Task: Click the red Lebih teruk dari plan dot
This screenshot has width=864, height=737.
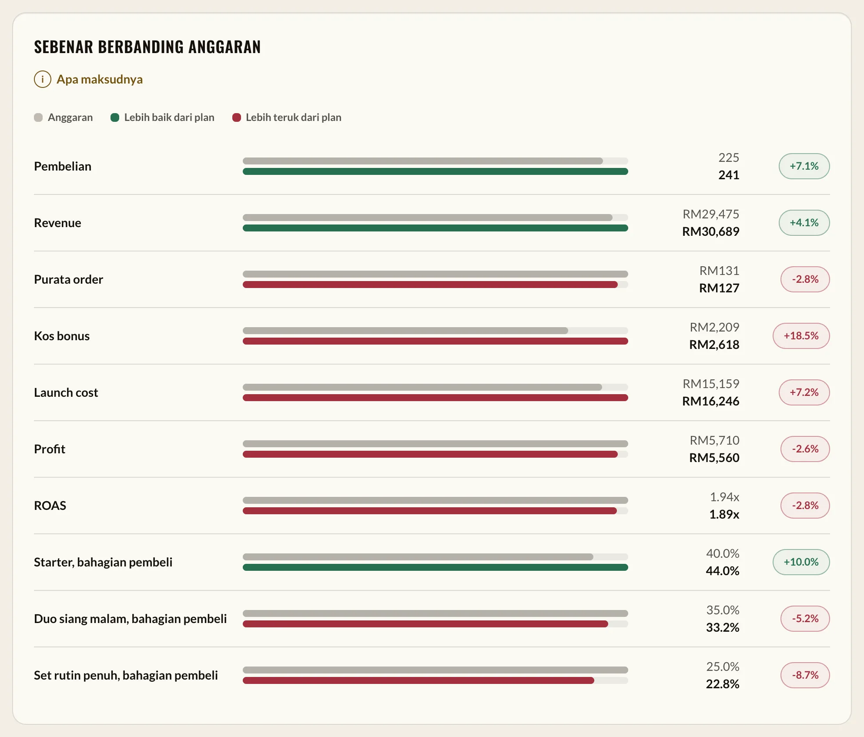Action: pyautogui.click(x=237, y=117)
